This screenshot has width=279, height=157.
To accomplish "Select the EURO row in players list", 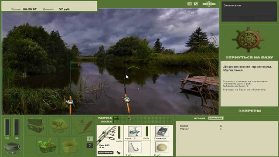I will coord(201,126).
